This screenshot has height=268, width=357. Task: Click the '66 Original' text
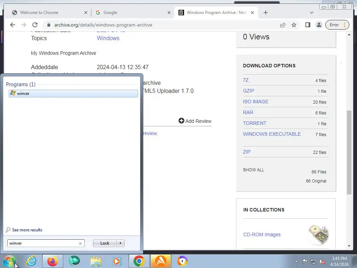pos(316,181)
